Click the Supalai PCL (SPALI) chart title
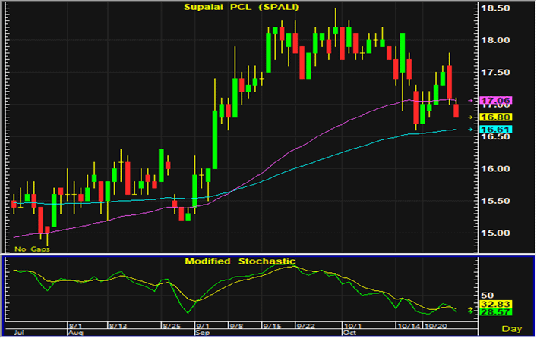 [240, 8]
